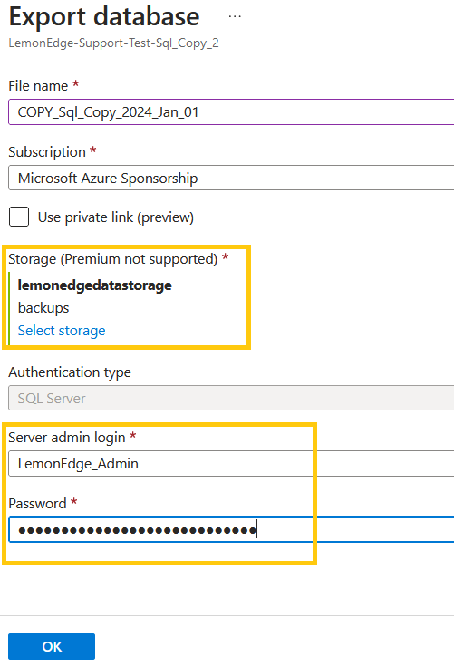Viewport: 454px width, 666px height.
Task: Click the Use private link (preview) label
Action: (x=116, y=217)
